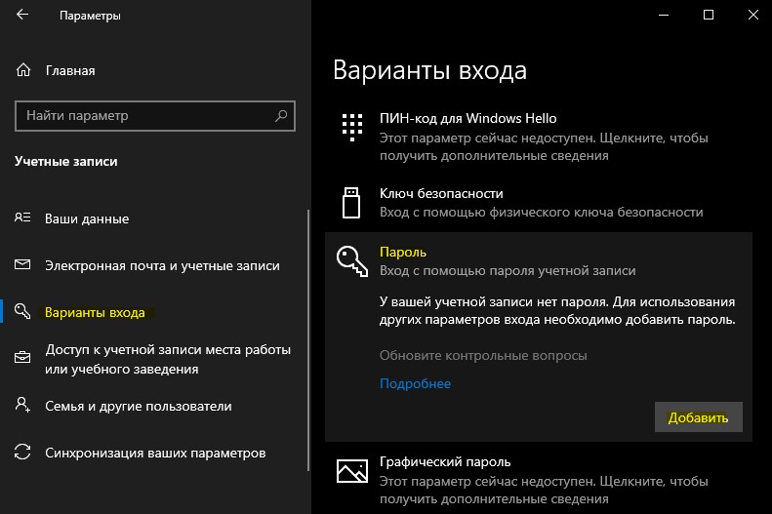The width and height of the screenshot is (772, 514).
Task: Click the key icon beside Варианты входа
Action: pos(22,311)
